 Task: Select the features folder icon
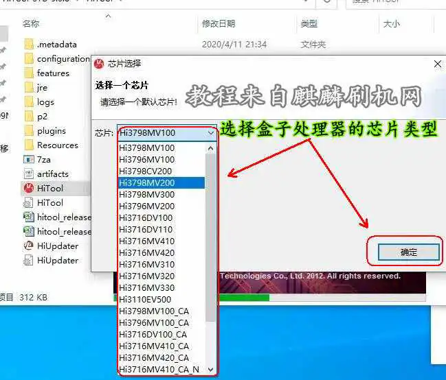(29, 73)
